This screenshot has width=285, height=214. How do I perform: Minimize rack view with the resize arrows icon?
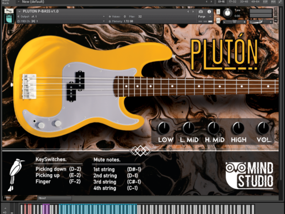tap(280, 2)
